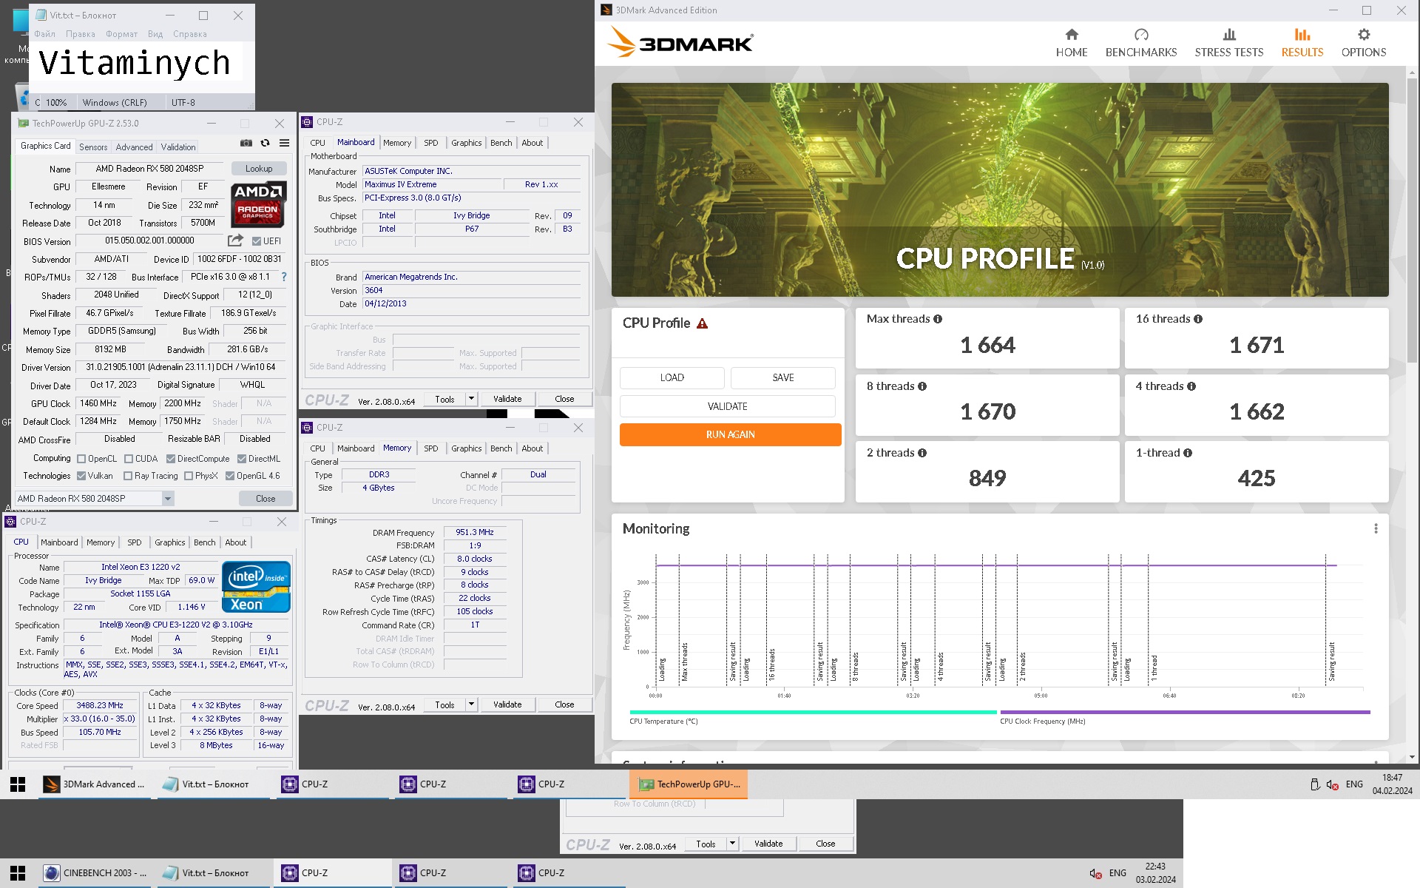Click the SAVE button in 3DMark
Viewport: 1420px width, 888px height.
(x=783, y=377)
